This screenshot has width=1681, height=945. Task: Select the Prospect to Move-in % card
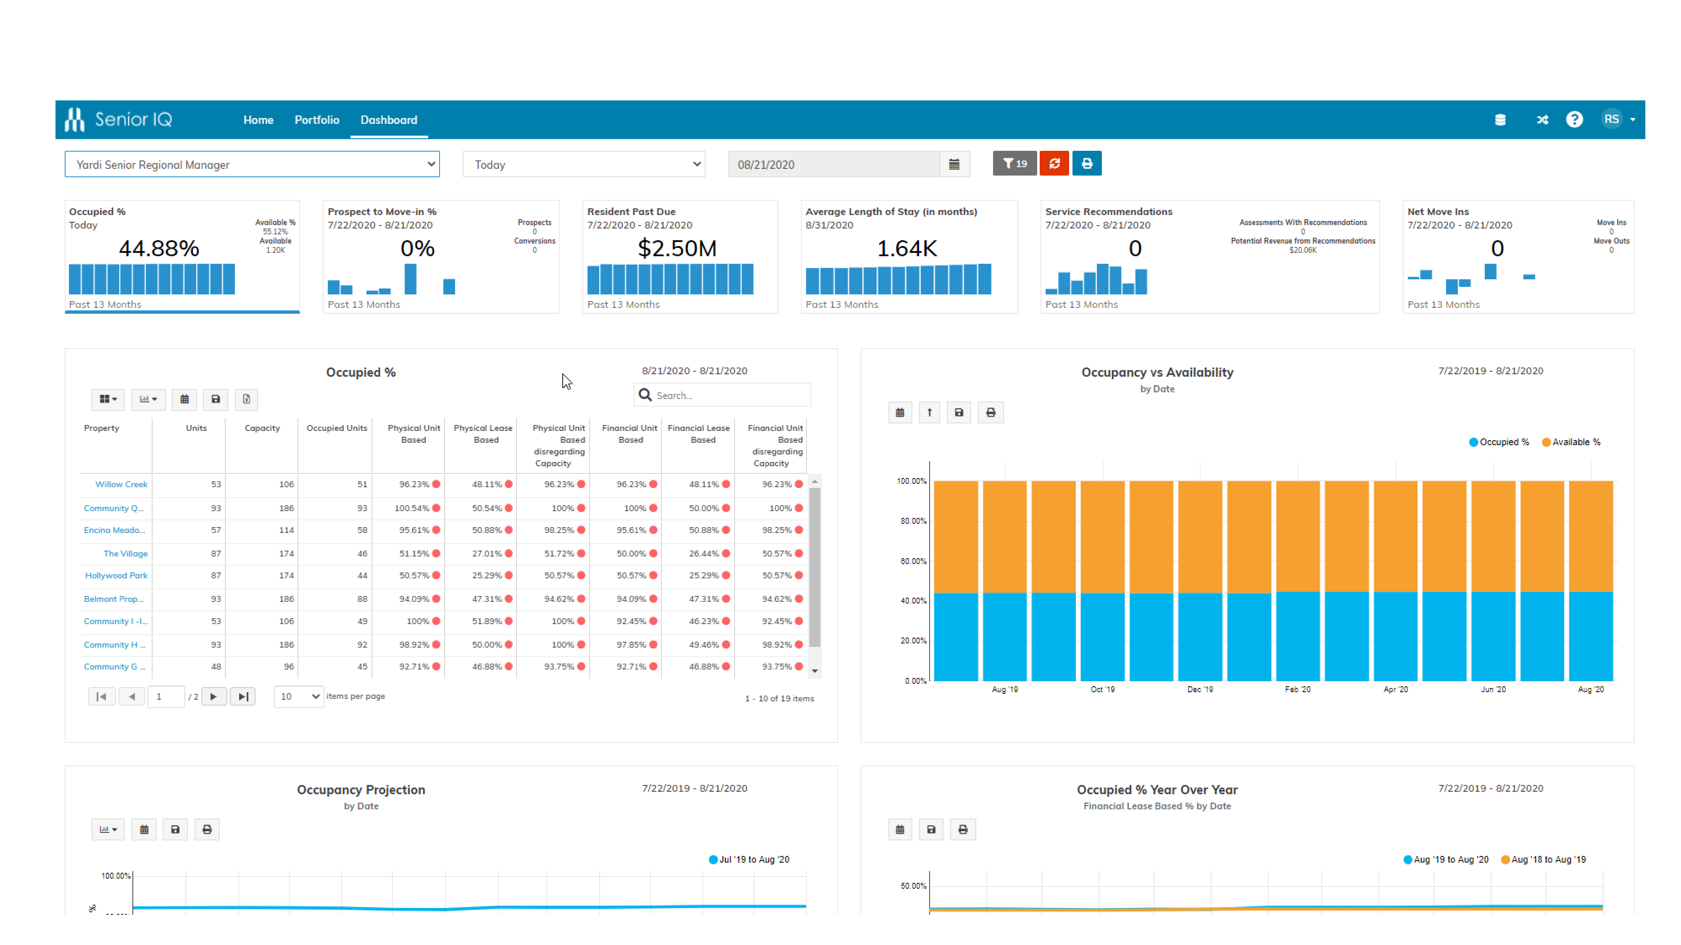tap(441, 257)
